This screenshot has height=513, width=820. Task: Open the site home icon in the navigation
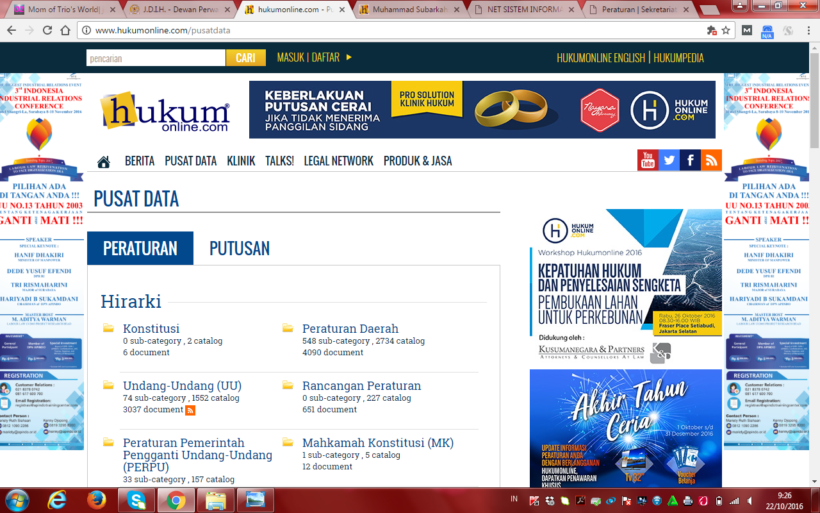point(104,162)
